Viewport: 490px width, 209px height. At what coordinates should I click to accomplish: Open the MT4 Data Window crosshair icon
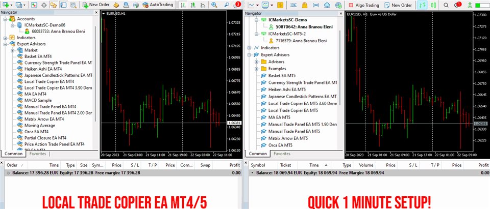[44, 5]
